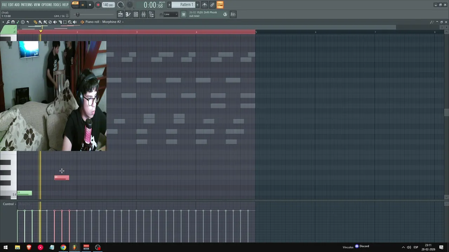Choose the Select marquee tool
Viewport: 449px width, 252px height.
pos(65,22)
